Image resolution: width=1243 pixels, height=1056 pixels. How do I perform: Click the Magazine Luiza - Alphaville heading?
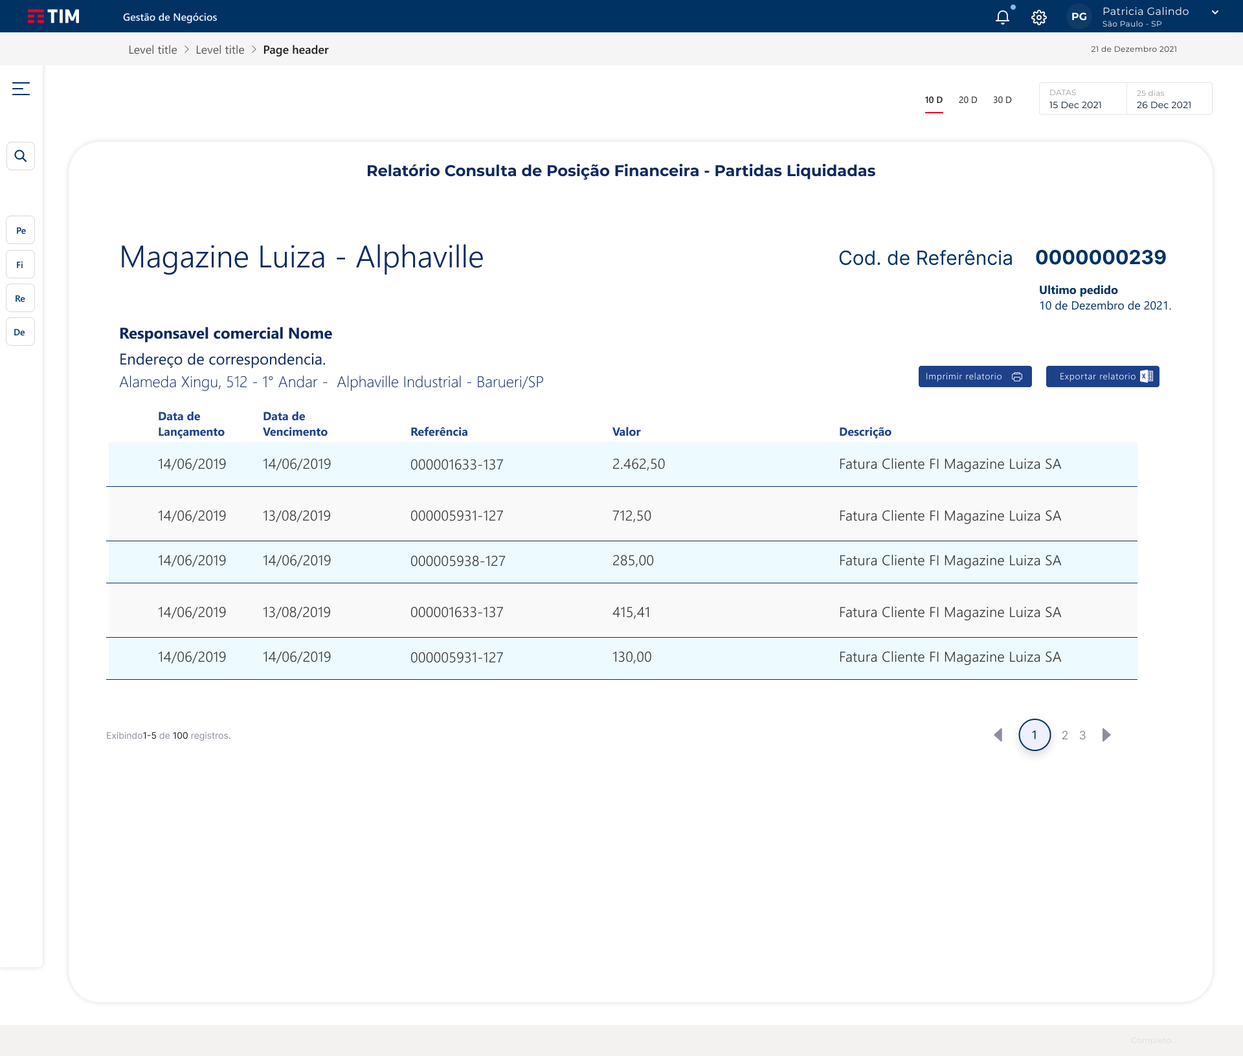[x=302, y=257]
